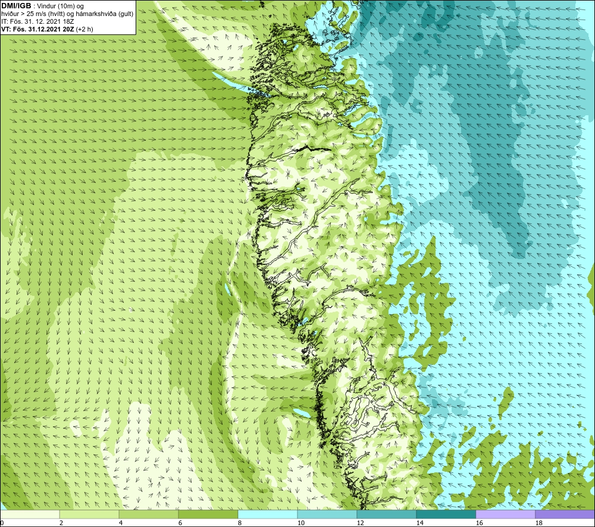
Task: Click the scale label '10'
Action: click(x=300, y=523)
